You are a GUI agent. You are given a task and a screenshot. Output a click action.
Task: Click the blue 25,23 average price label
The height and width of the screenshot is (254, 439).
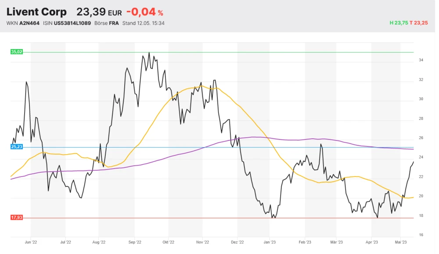[16, 147]
